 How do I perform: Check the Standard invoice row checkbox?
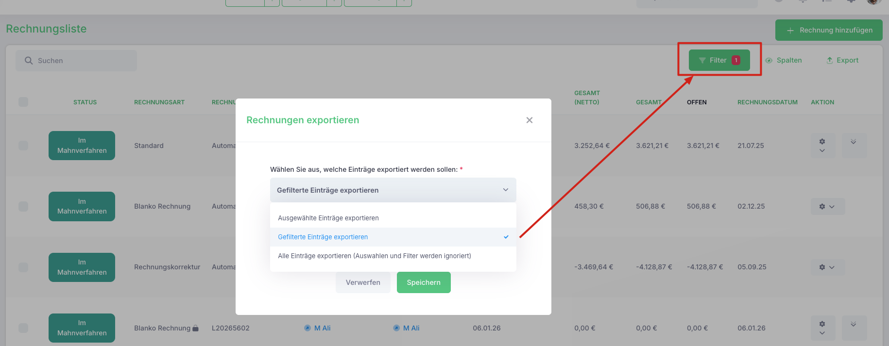coord(23,146)
